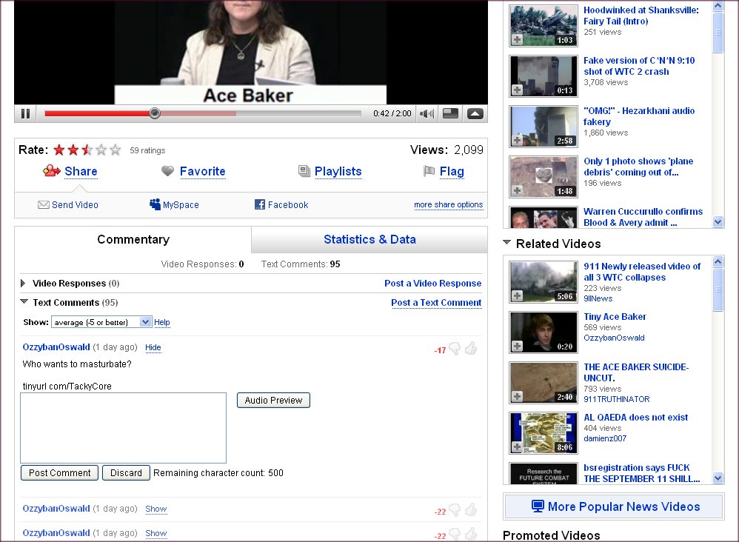Rate video five stars
Viewport: 739px width, 542px height.
(116, 150)
